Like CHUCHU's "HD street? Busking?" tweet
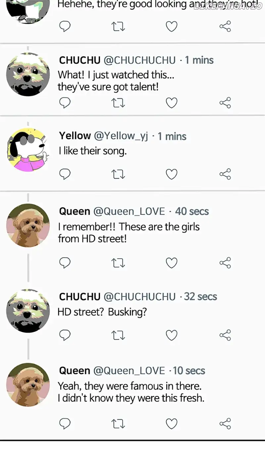Screen dimensions: 265x461 point(171,336)
